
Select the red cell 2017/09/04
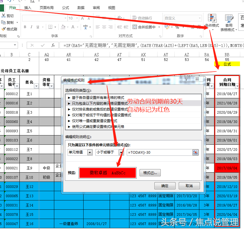227,168
